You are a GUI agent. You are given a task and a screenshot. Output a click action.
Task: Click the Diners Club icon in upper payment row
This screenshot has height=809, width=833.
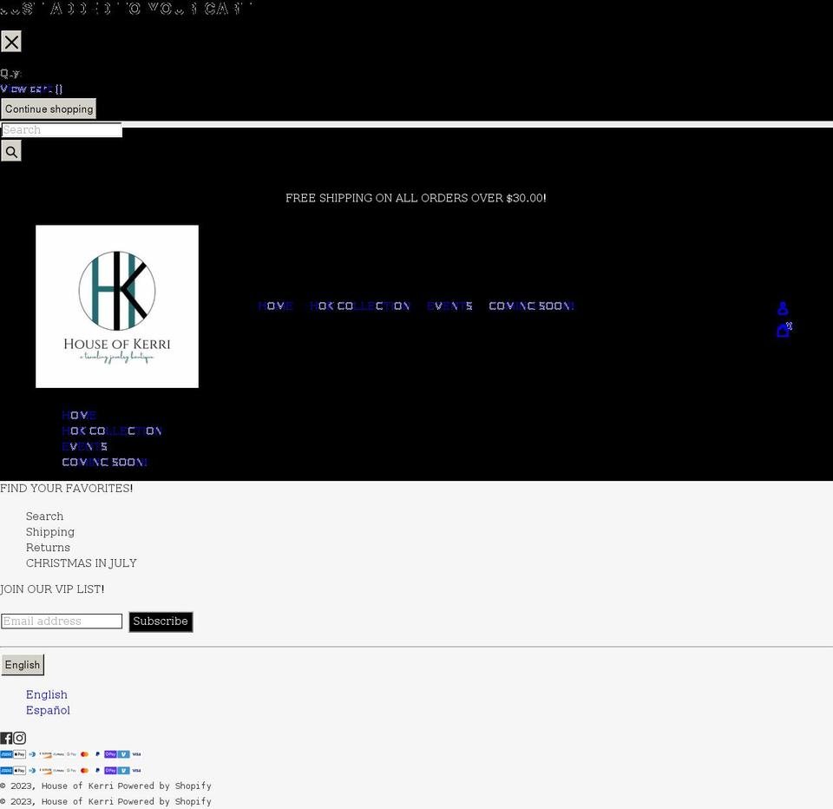32,754
